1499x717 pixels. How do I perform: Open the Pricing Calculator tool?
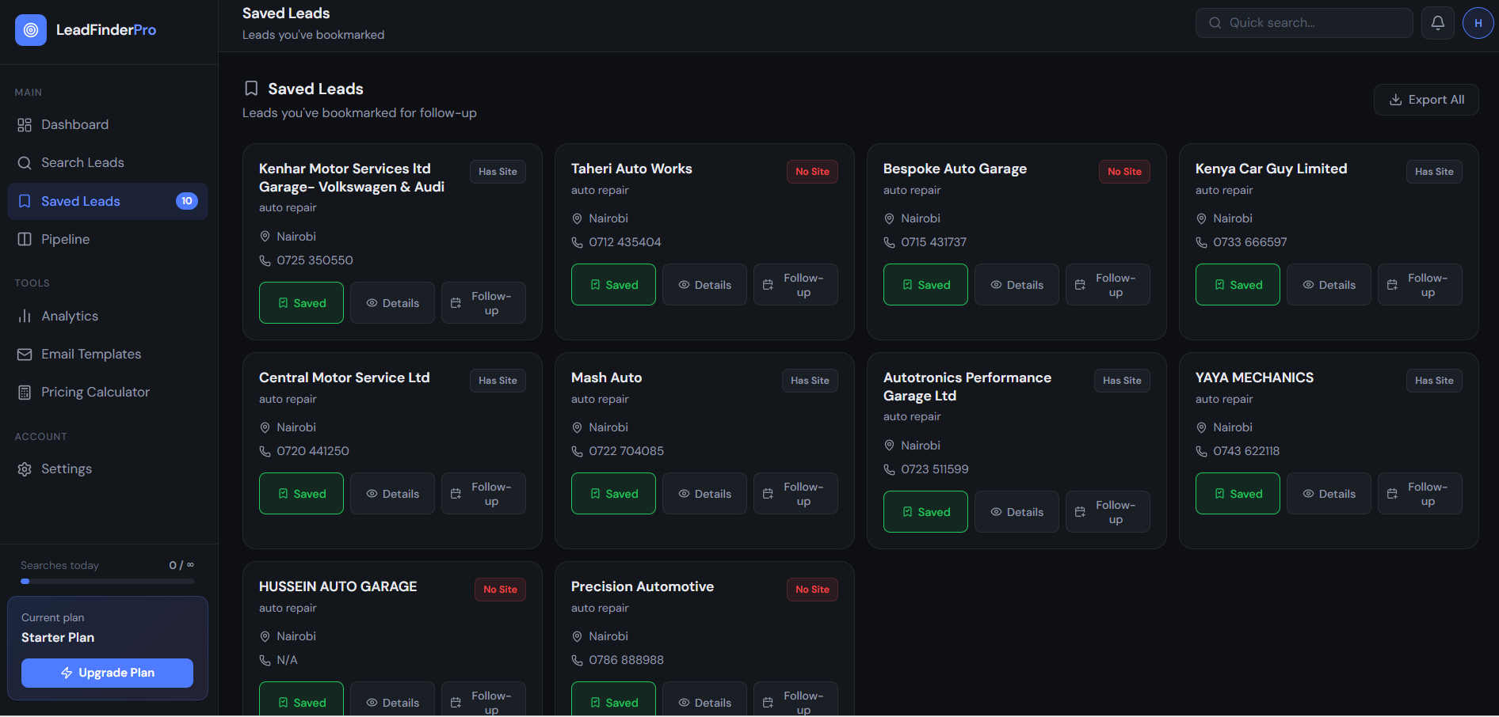point(108,393)
